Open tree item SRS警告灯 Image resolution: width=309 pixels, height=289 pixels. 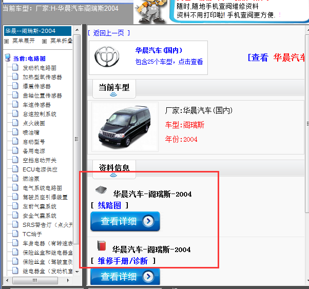coord(48,225)
